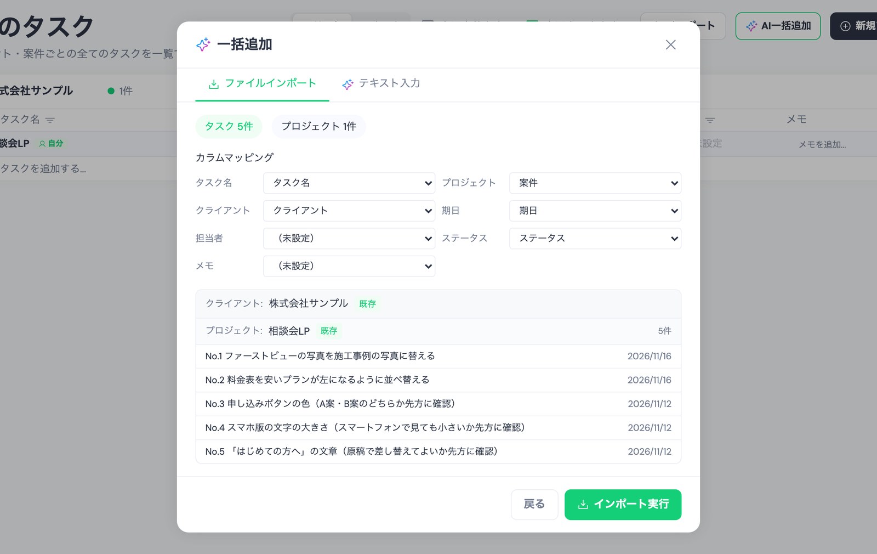Select the プロジェクト 1件 pill
The width and height of the screenshot is (877, 554).
319,126
